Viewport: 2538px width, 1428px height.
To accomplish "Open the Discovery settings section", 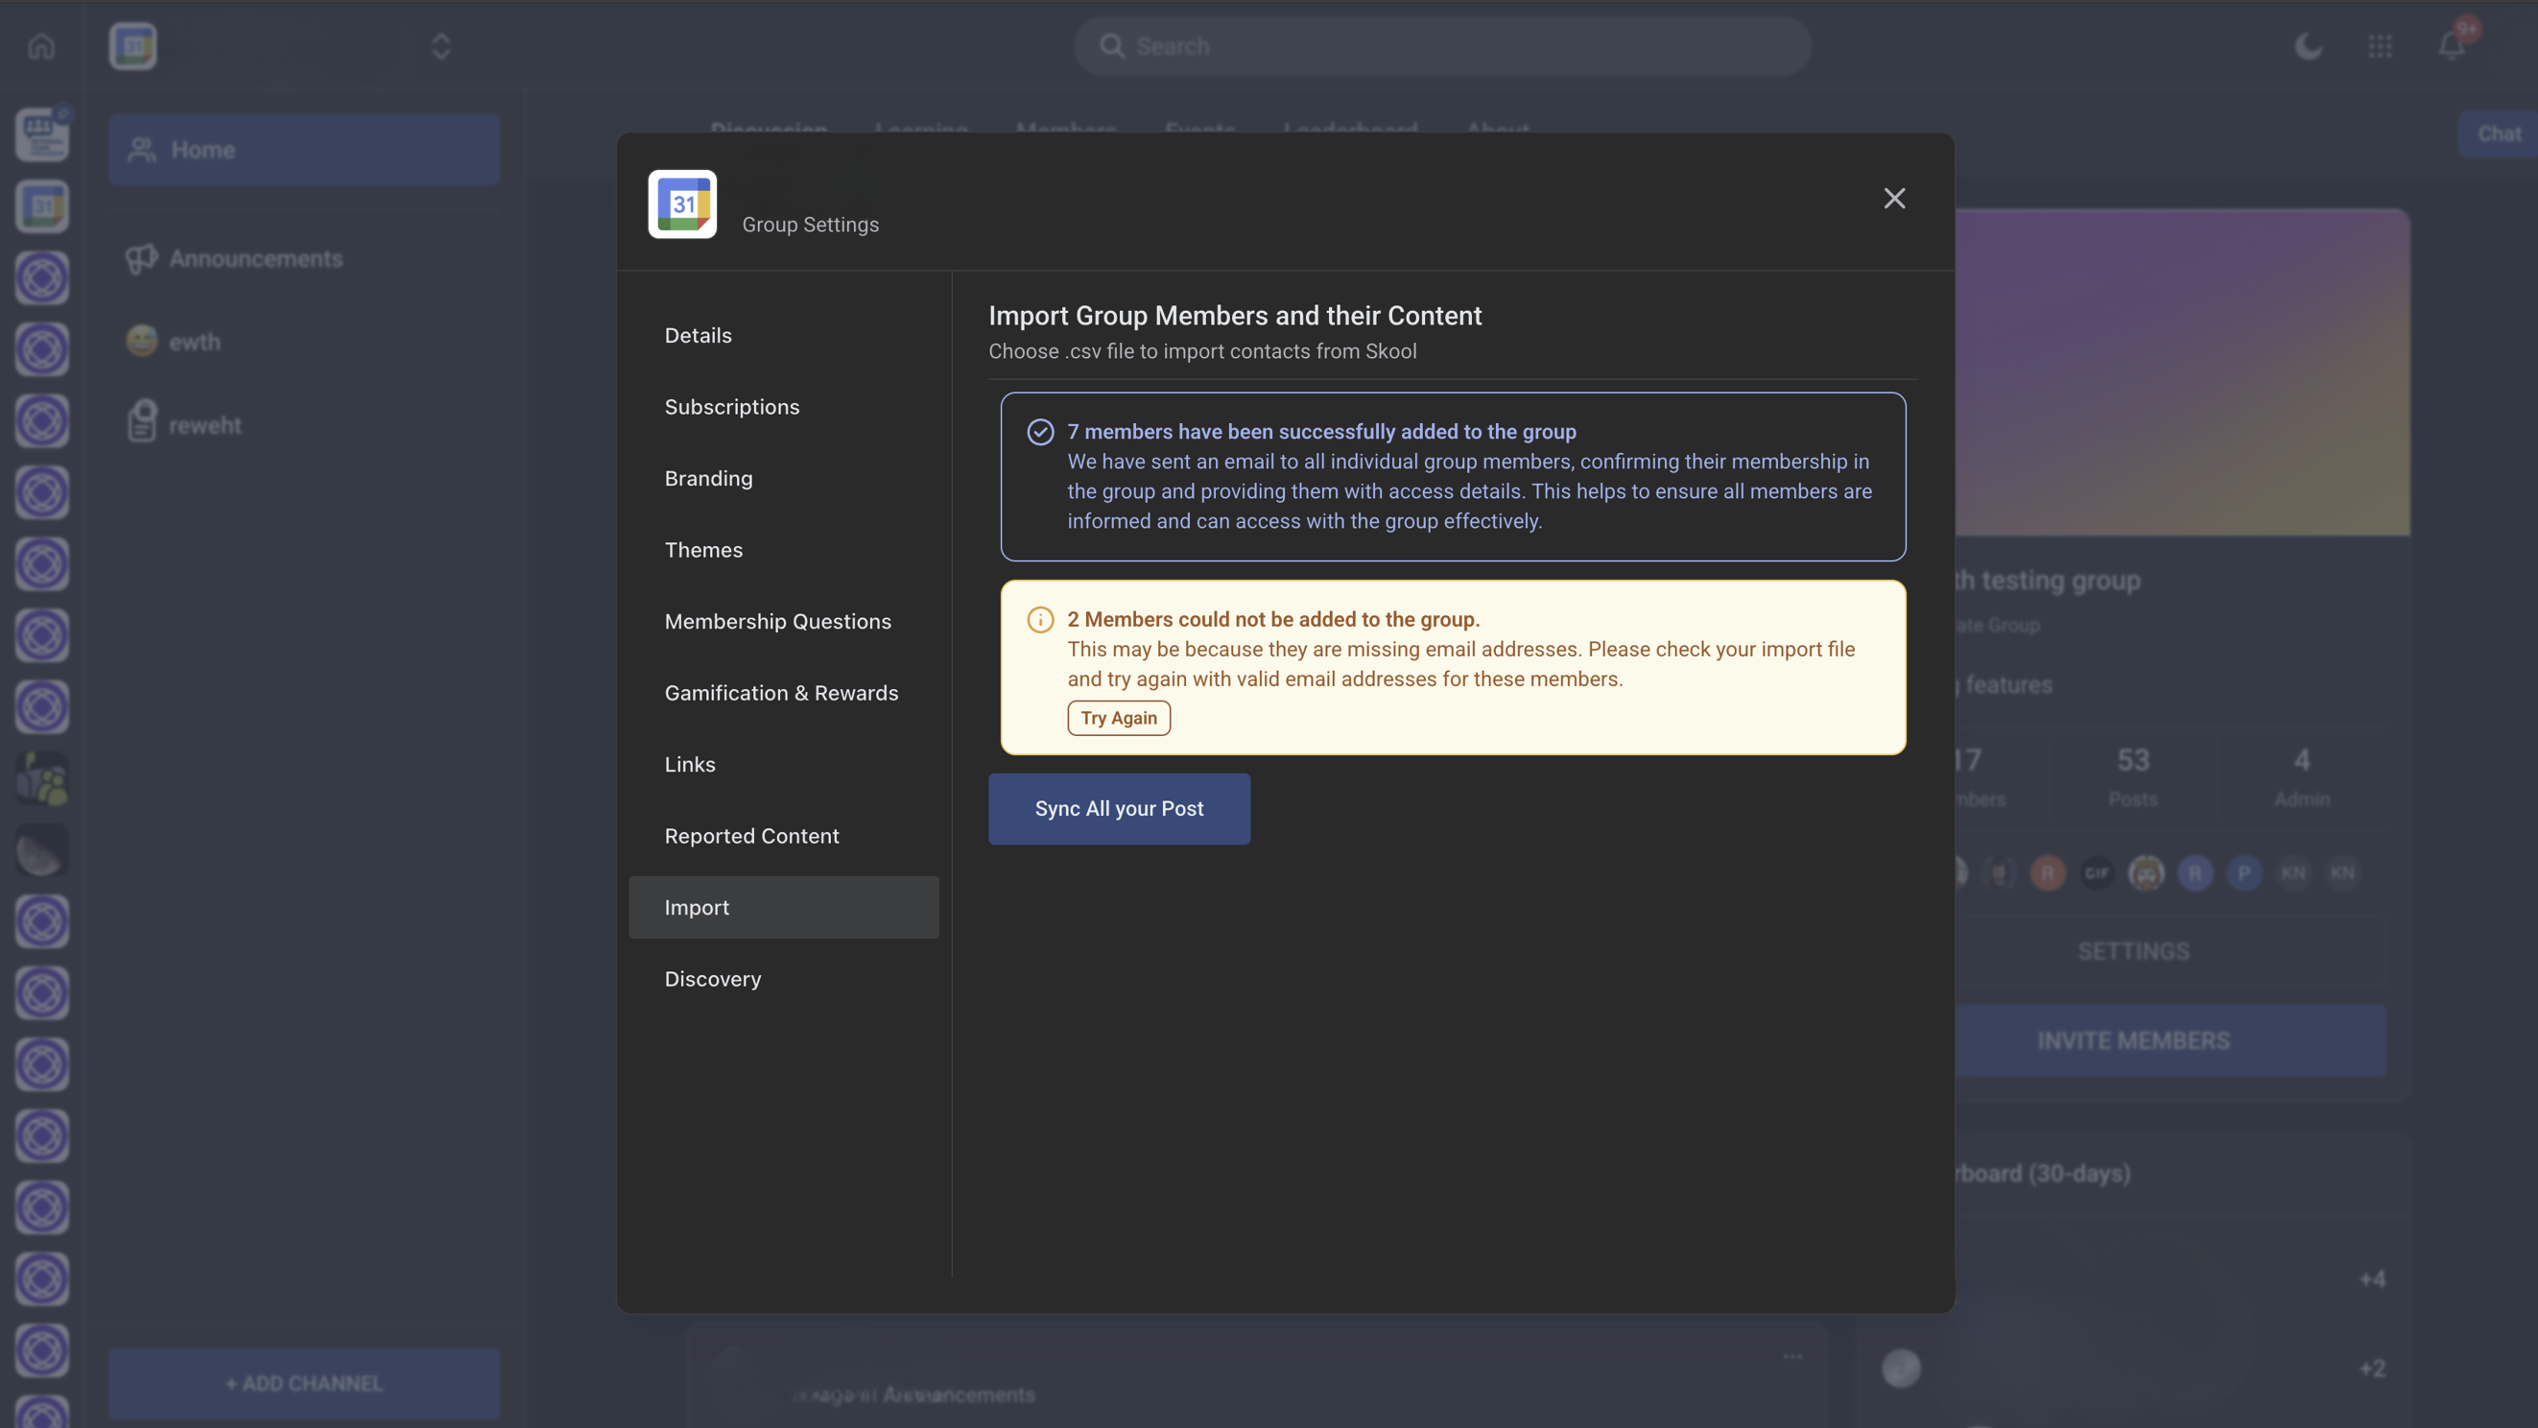I will (712, 979).
